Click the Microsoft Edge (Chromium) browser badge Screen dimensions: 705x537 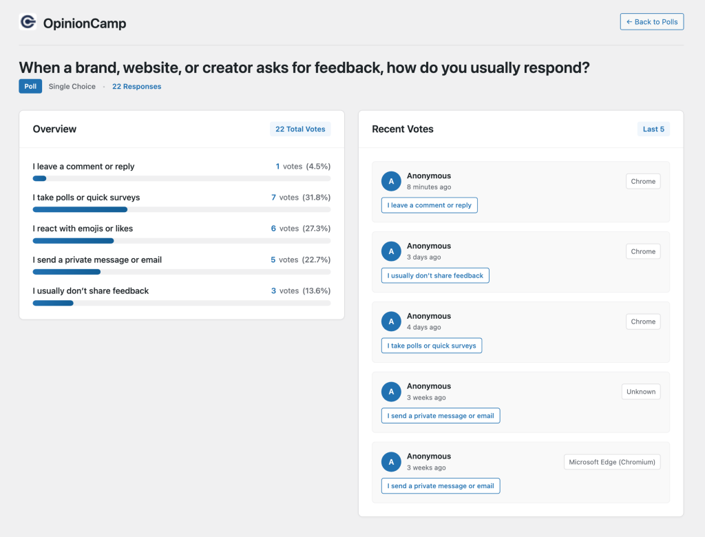(x=611, y=462)
